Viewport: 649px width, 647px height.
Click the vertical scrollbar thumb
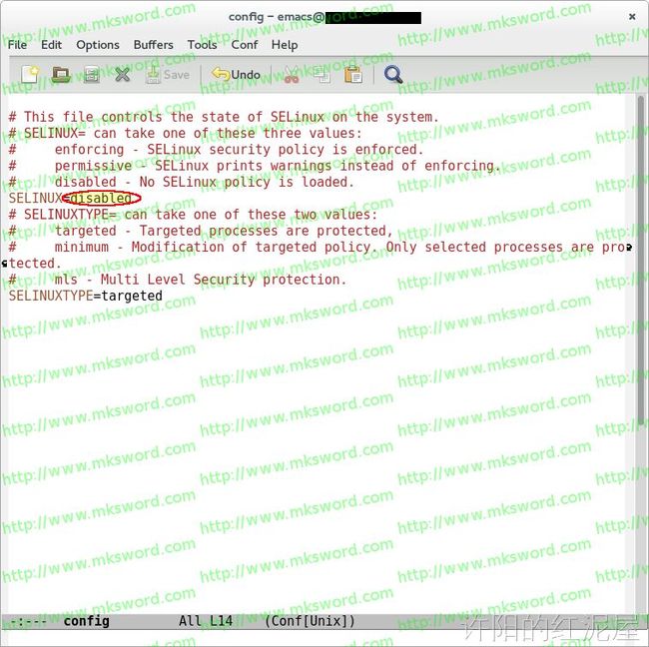(641, 261)
